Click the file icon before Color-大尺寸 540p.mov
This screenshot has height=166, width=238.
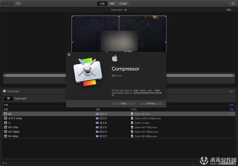[132, 118]
